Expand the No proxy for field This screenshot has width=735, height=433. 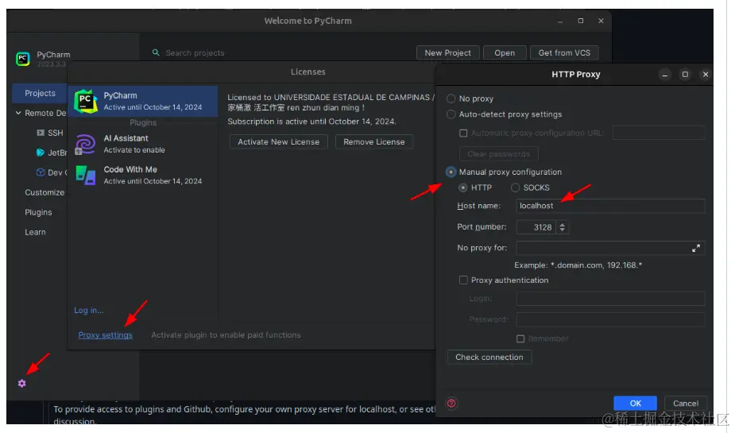coord(696,248)
